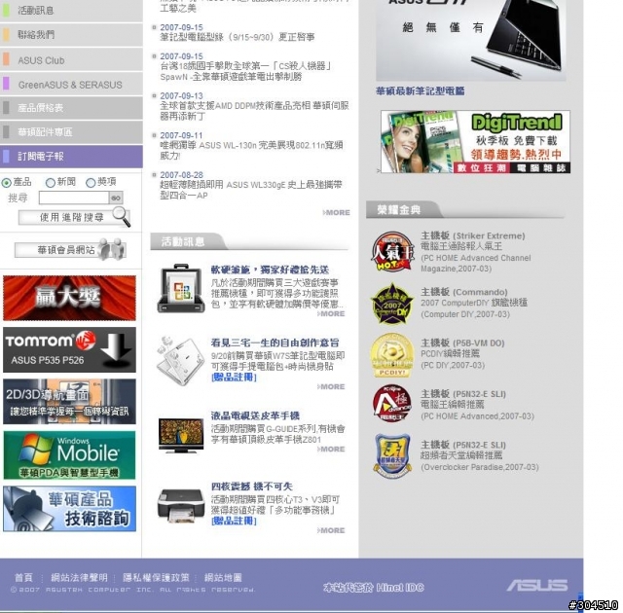Open the 產品價格表 sidebar menu item
Screen dimensions: 623x613
coord(71,108)
